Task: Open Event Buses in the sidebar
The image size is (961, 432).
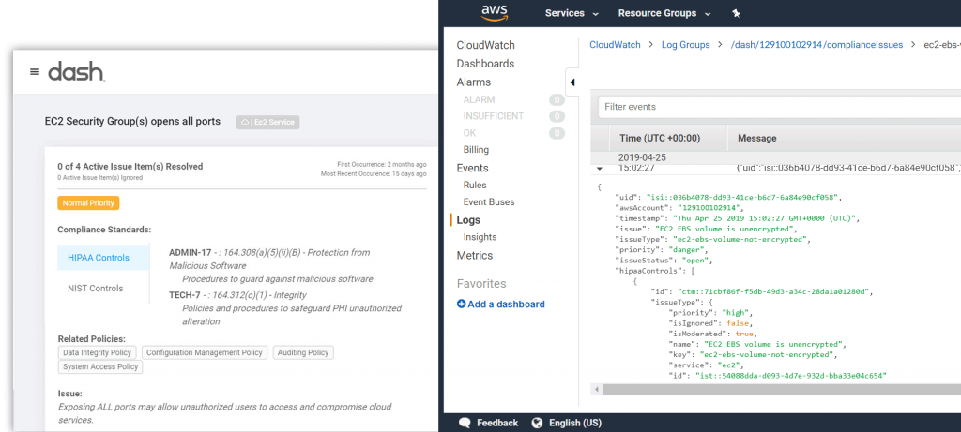Action: 489,201
